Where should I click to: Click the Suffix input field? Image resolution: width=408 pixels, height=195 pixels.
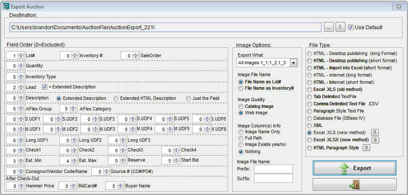click(x=273, y=179)
